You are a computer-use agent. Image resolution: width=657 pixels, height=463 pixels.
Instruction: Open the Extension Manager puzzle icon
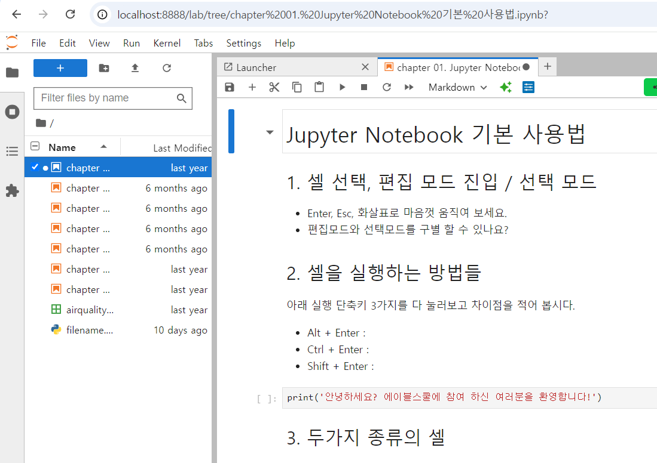[x=12, y=191]
